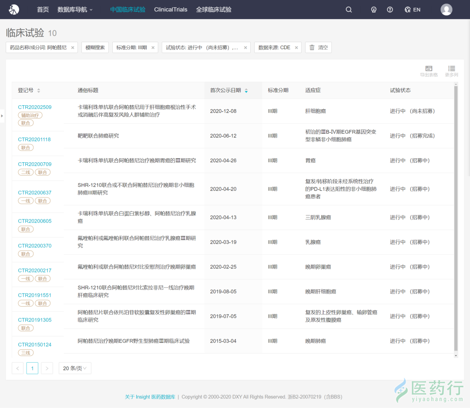
Task: Open the more columns icon
Action: 451,71
